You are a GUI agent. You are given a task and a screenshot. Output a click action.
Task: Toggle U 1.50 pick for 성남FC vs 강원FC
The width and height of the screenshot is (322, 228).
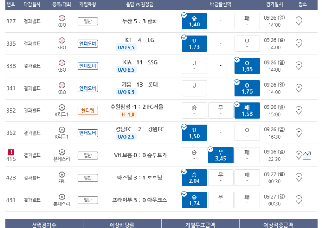click(x=194, y=133)
